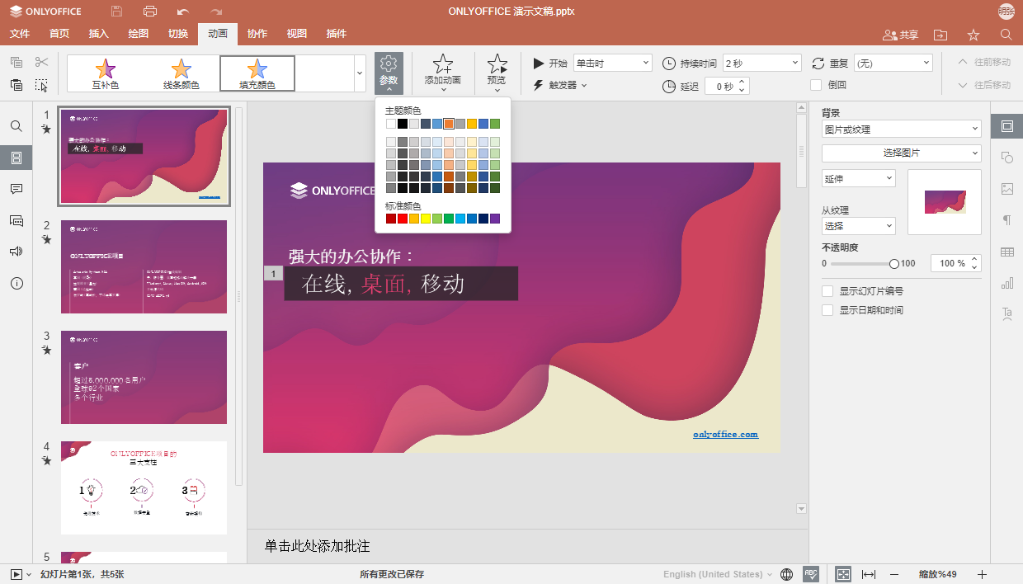Viewport: 1023px width, 584px height.
Task: Open the chat panel in left sidebar
Action: [16, 220]
